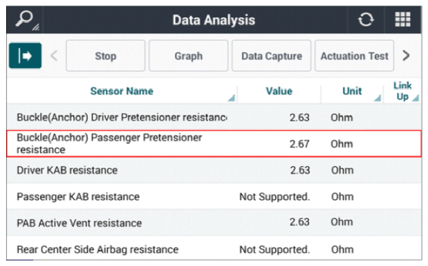The height and width of the screenshot is (266, 428).
Task: Sort by Link Up column triangle
Action: tap(415, 98)
